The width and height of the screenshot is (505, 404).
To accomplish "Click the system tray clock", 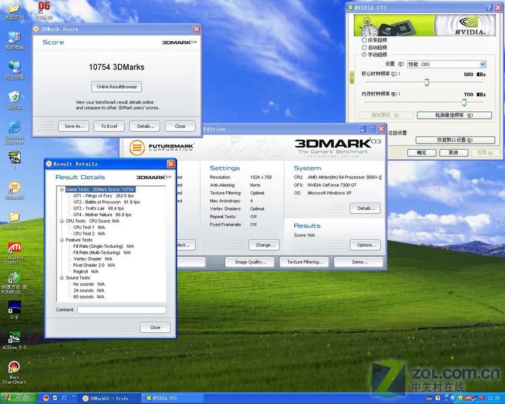I will tap(494, 399).
